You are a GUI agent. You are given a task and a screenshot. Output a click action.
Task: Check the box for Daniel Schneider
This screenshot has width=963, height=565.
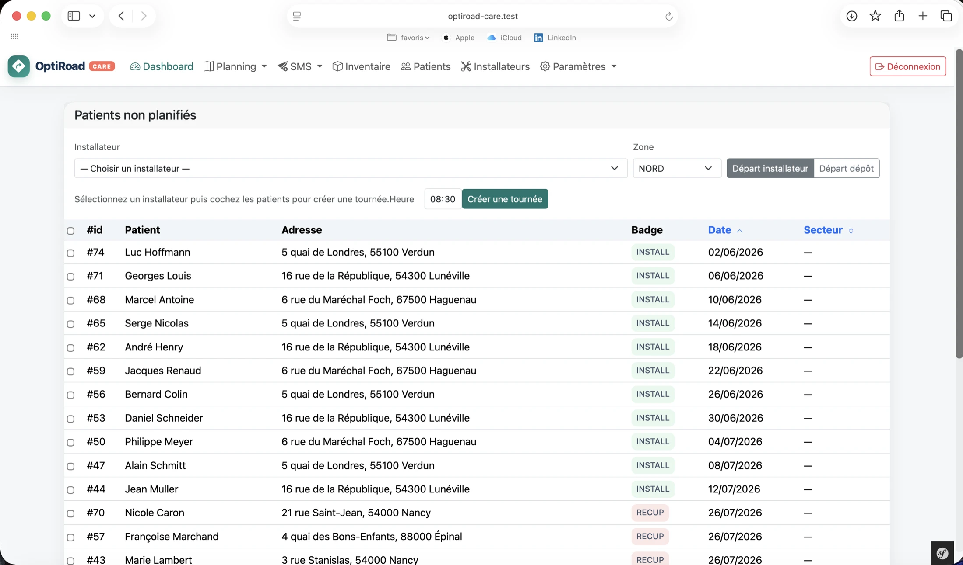[x=70, y=419]
